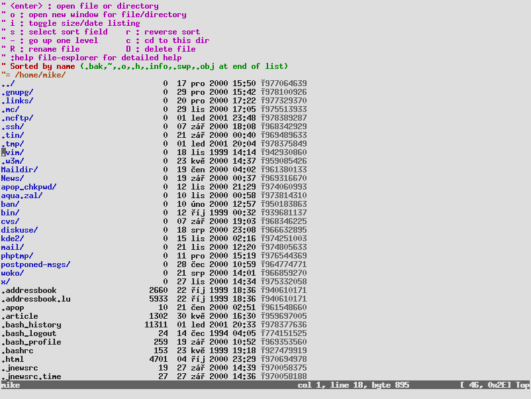
Task: Select the diskuse/ directory
Action: tap(20, 230)
